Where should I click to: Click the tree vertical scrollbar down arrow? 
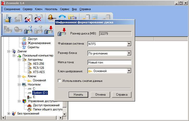pos(65,114)
